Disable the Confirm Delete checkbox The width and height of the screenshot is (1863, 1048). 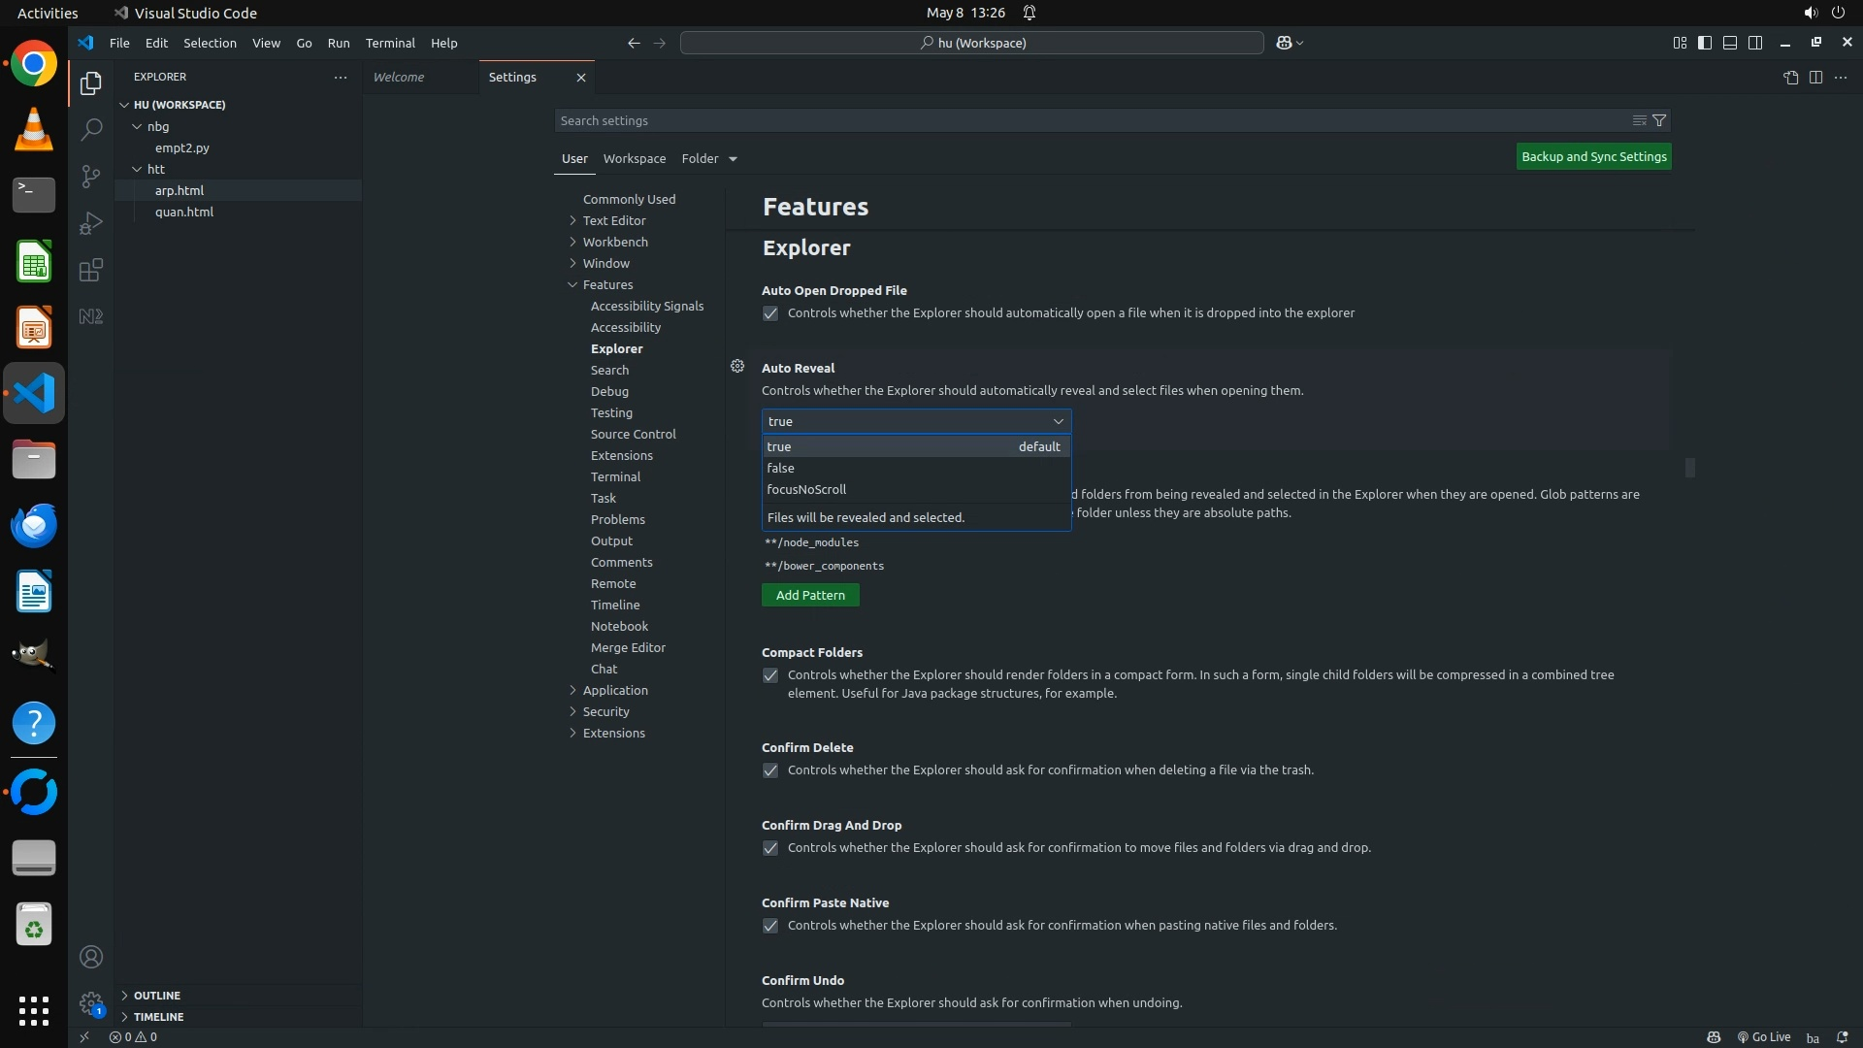pyautogui.click(x=770, y=770)
